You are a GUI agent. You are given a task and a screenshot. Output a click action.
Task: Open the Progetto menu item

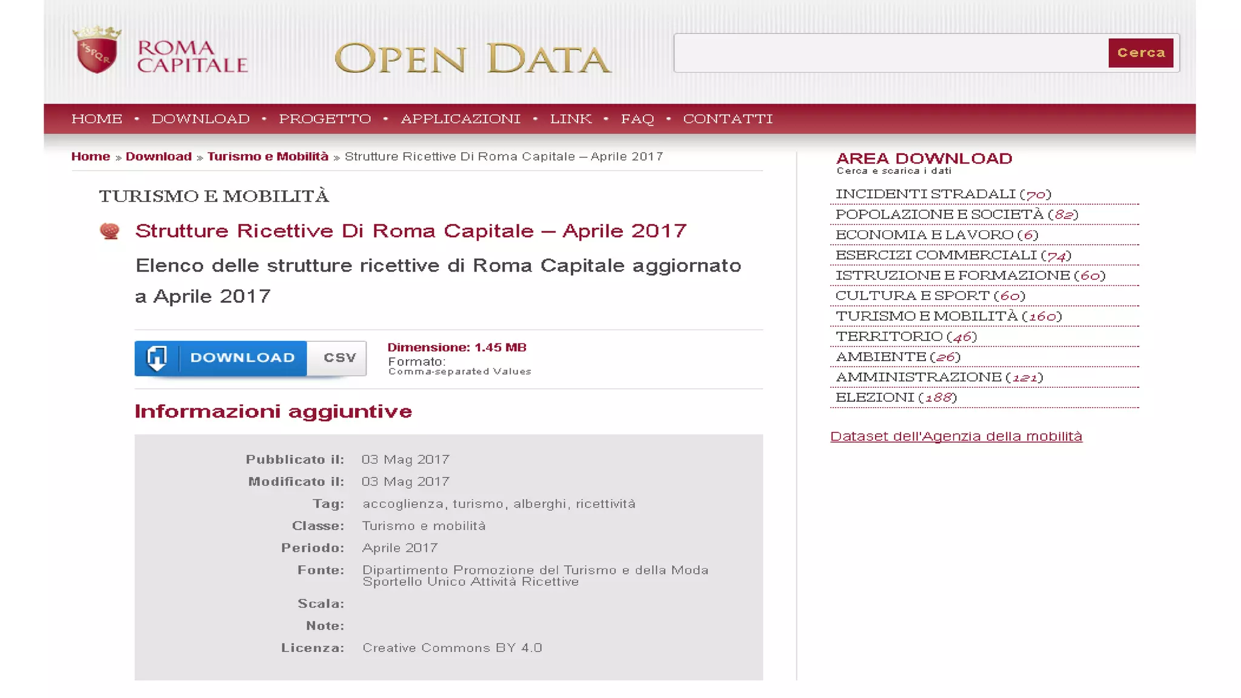coord(325,119)
